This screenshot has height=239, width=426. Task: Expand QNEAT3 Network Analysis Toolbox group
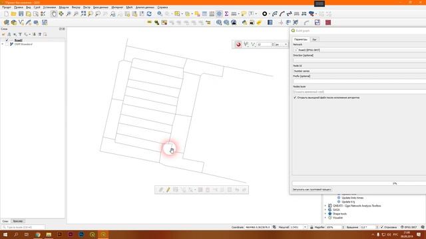[325, 206]
